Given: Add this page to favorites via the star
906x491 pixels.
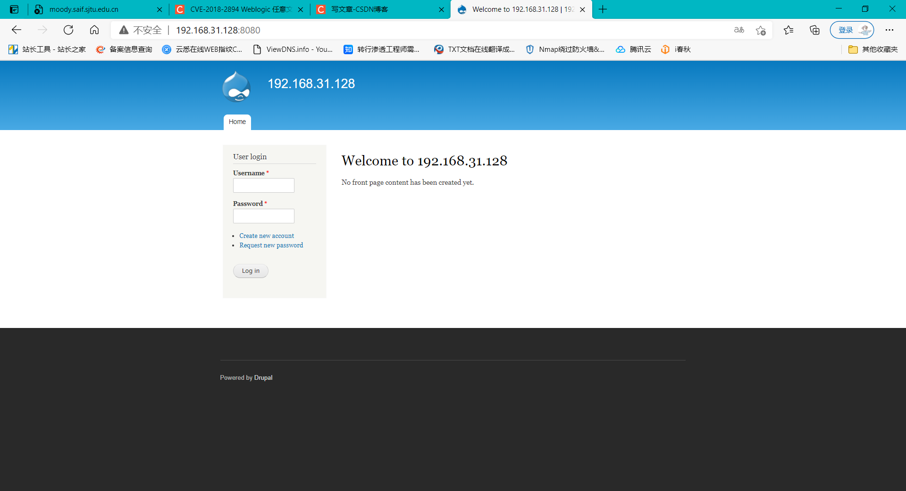Looking at the screenshot, I should point(761,30).
